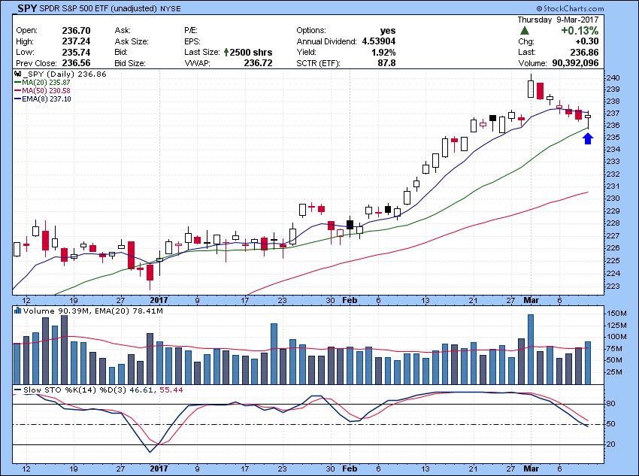The width and height of the screenshot is (639, 476).
Task: Click the green up triangle beside +0.13%
Action: coord(525,31)
